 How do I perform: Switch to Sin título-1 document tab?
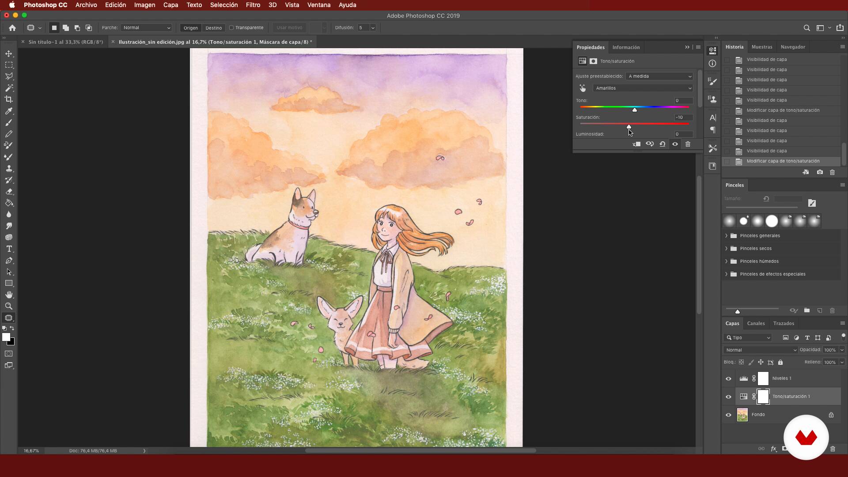point(65,42)
